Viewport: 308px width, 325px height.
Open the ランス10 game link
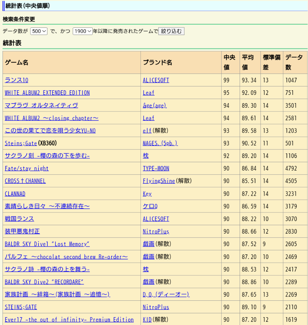click(16, 80)
